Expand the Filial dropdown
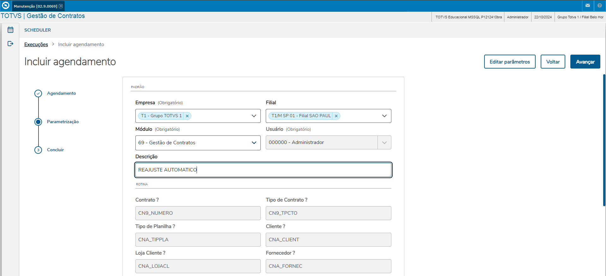This screenshot has height=276, width=606. point(384,116)
